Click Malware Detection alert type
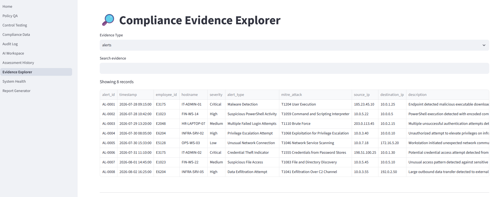The width and height of the screenshot is (497, 197). click(x=252, y=104)
